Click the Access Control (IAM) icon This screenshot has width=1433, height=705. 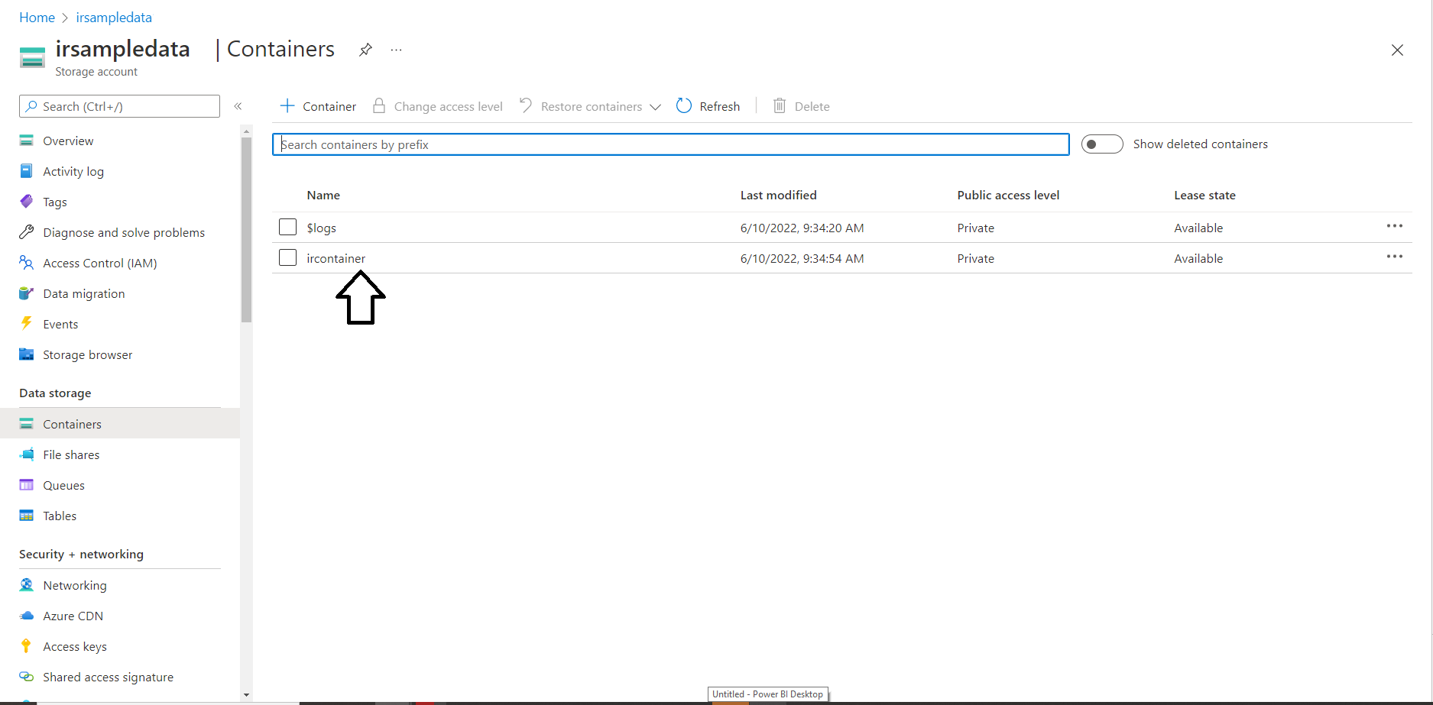coord(27,263)
